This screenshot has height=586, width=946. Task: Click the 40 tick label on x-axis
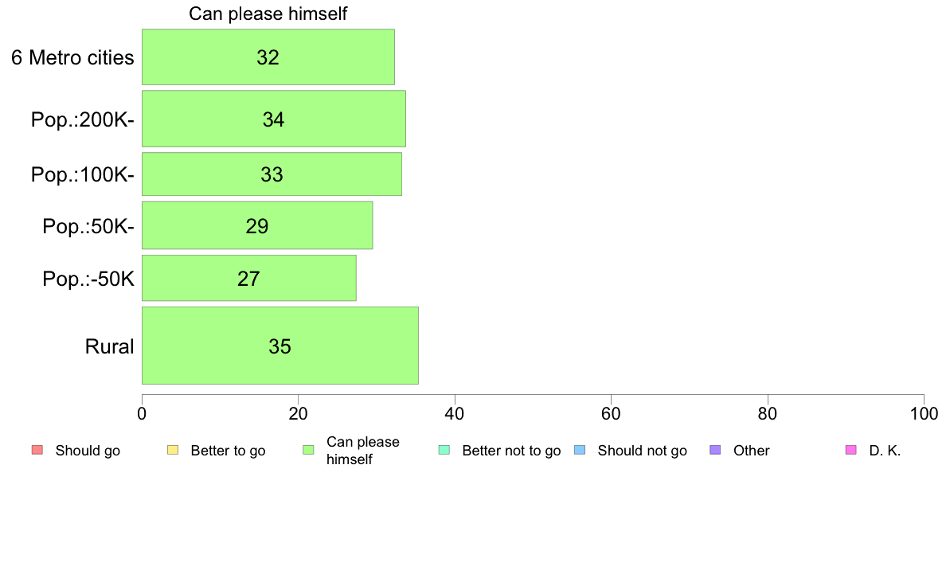[x=455, y=413]
